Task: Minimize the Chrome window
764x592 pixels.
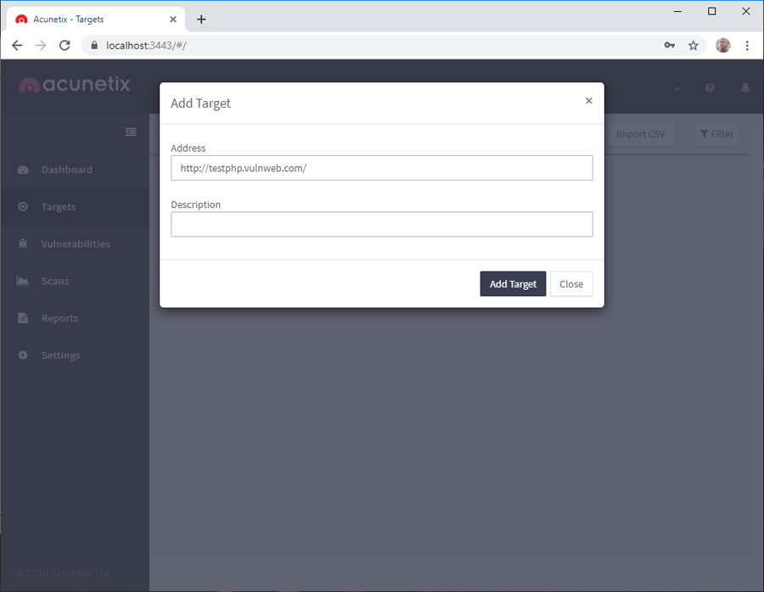Action: coord(677,11)
